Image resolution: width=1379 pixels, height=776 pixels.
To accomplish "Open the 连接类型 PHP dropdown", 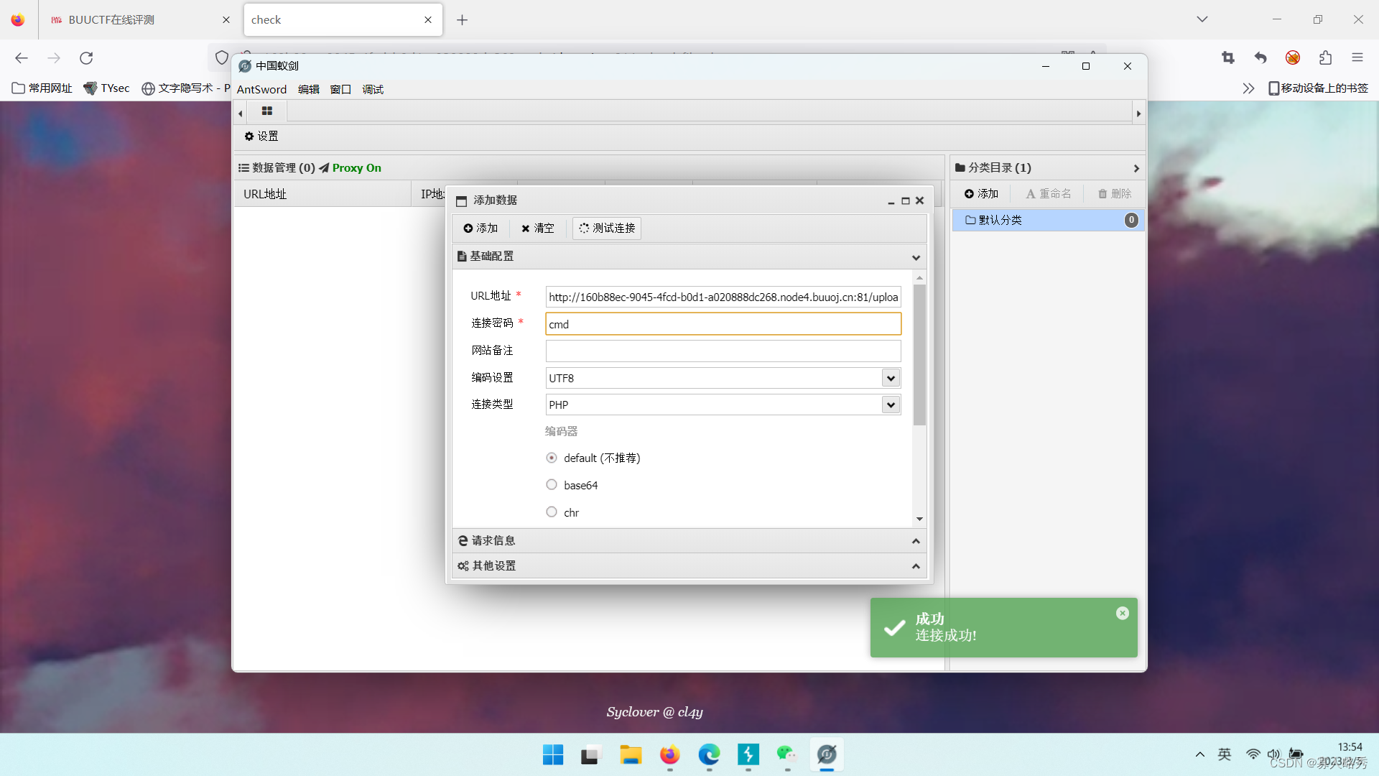I will [x=891, y=405].
